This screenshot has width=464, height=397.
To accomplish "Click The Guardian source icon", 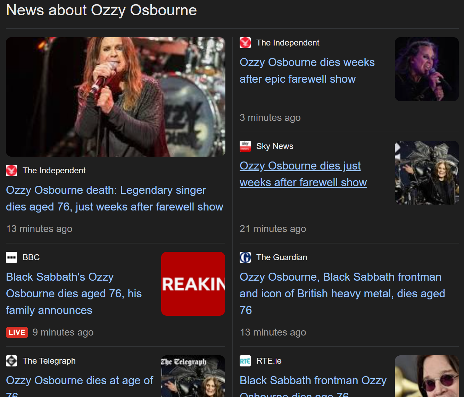I will click(x=245, y=257).
